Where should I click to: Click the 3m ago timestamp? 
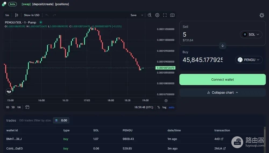172,148
